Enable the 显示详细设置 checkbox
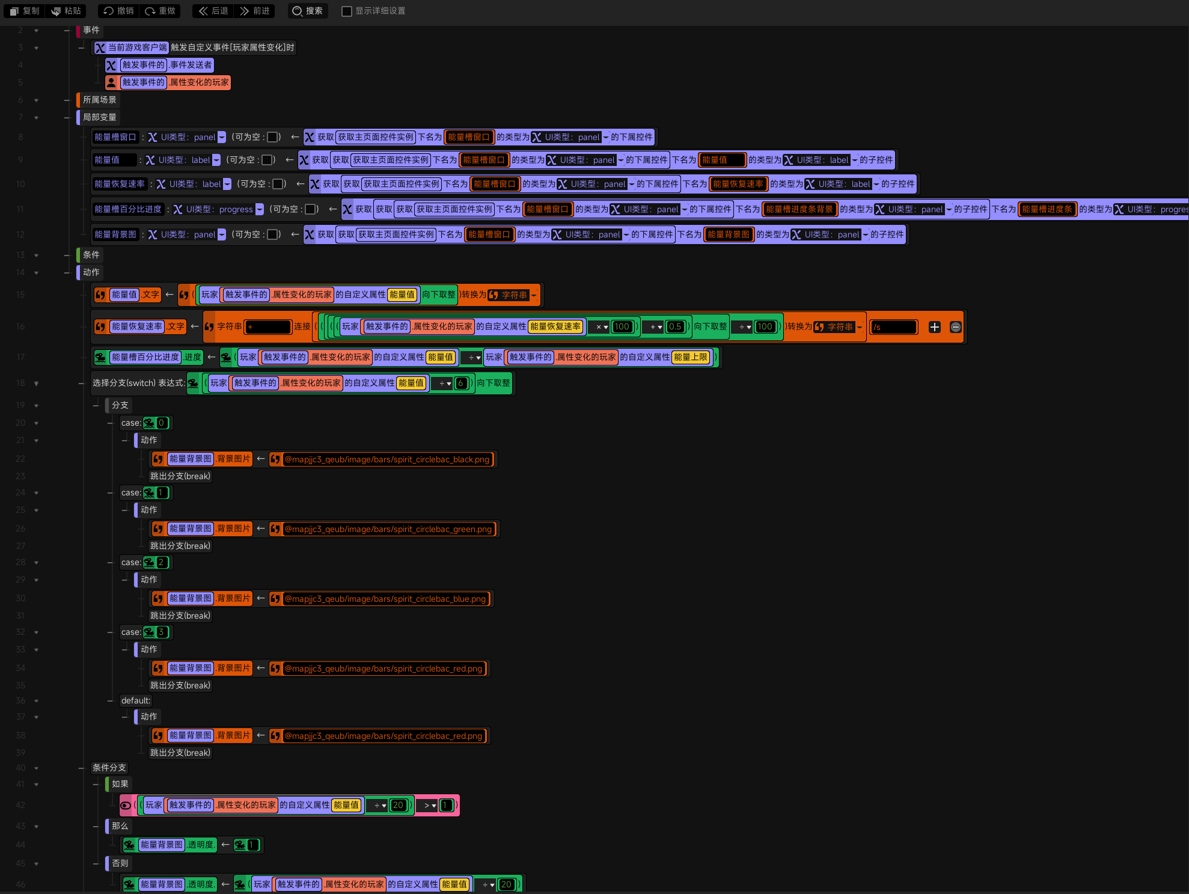 tap(347, 11)
